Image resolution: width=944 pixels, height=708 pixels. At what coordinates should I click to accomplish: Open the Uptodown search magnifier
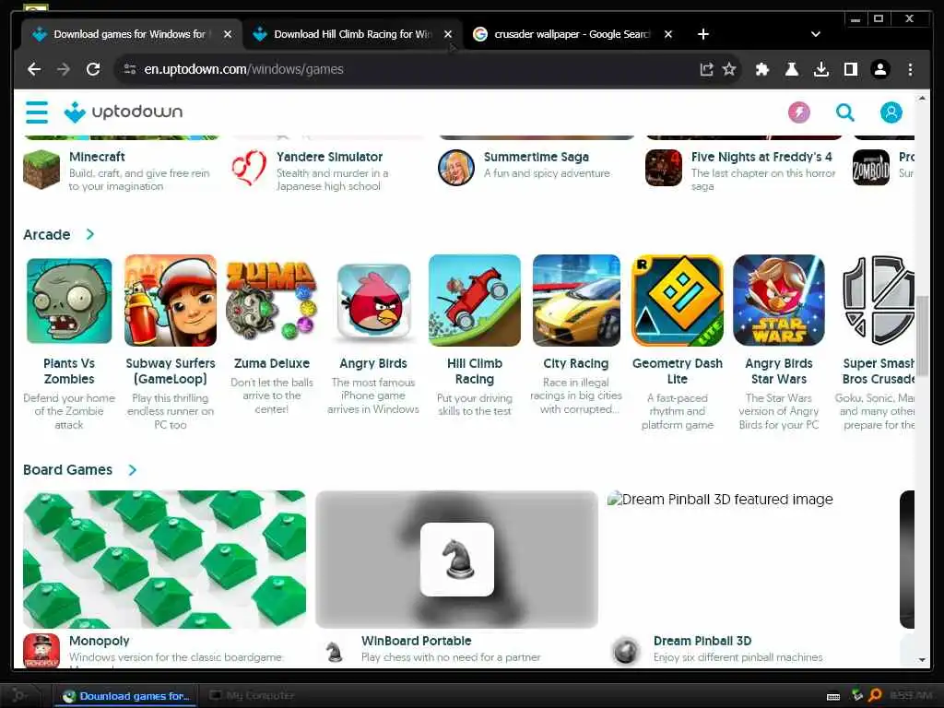844,112
